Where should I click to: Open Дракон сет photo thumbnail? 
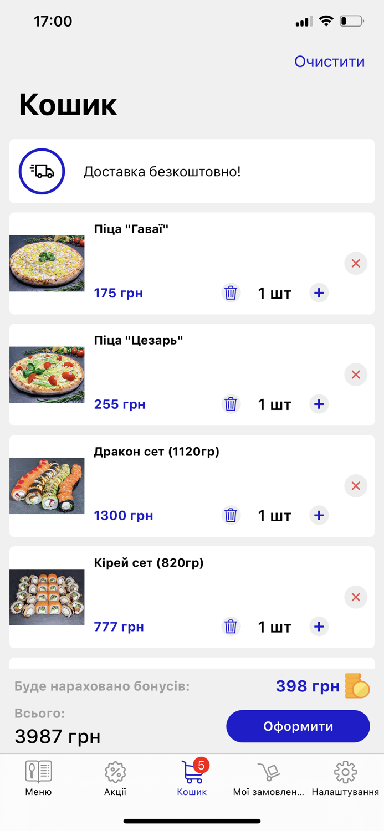pos(47,486)
